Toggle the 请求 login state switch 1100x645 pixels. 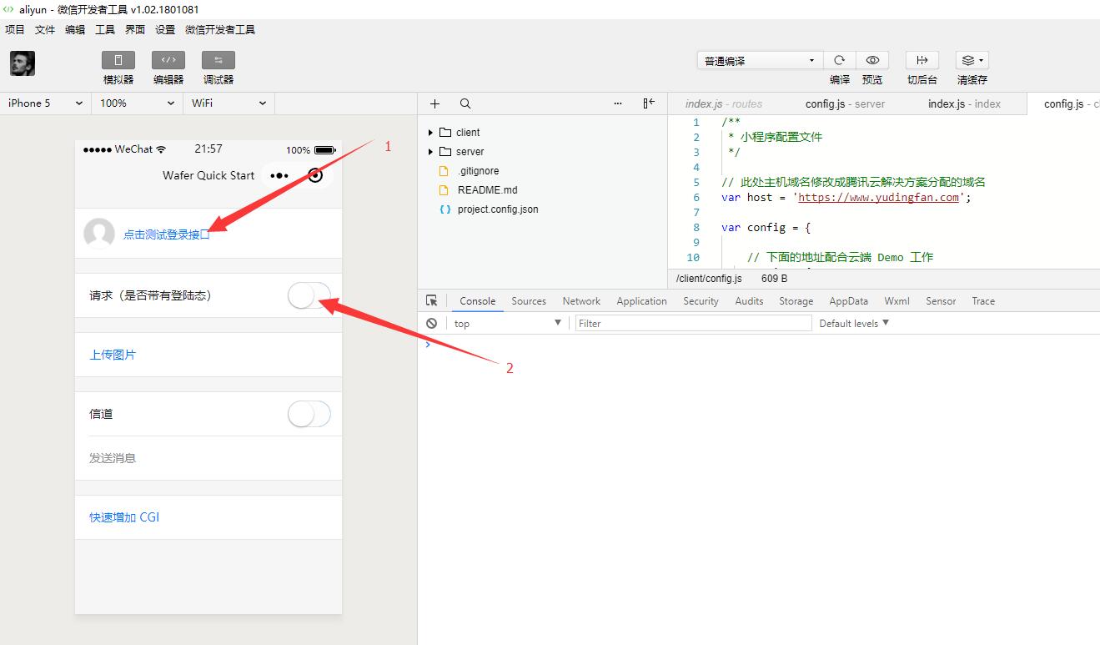(x=309, y=295)
